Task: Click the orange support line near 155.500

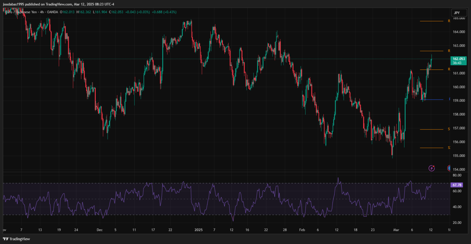Action: pyautogui.click(x=431, y=148)
